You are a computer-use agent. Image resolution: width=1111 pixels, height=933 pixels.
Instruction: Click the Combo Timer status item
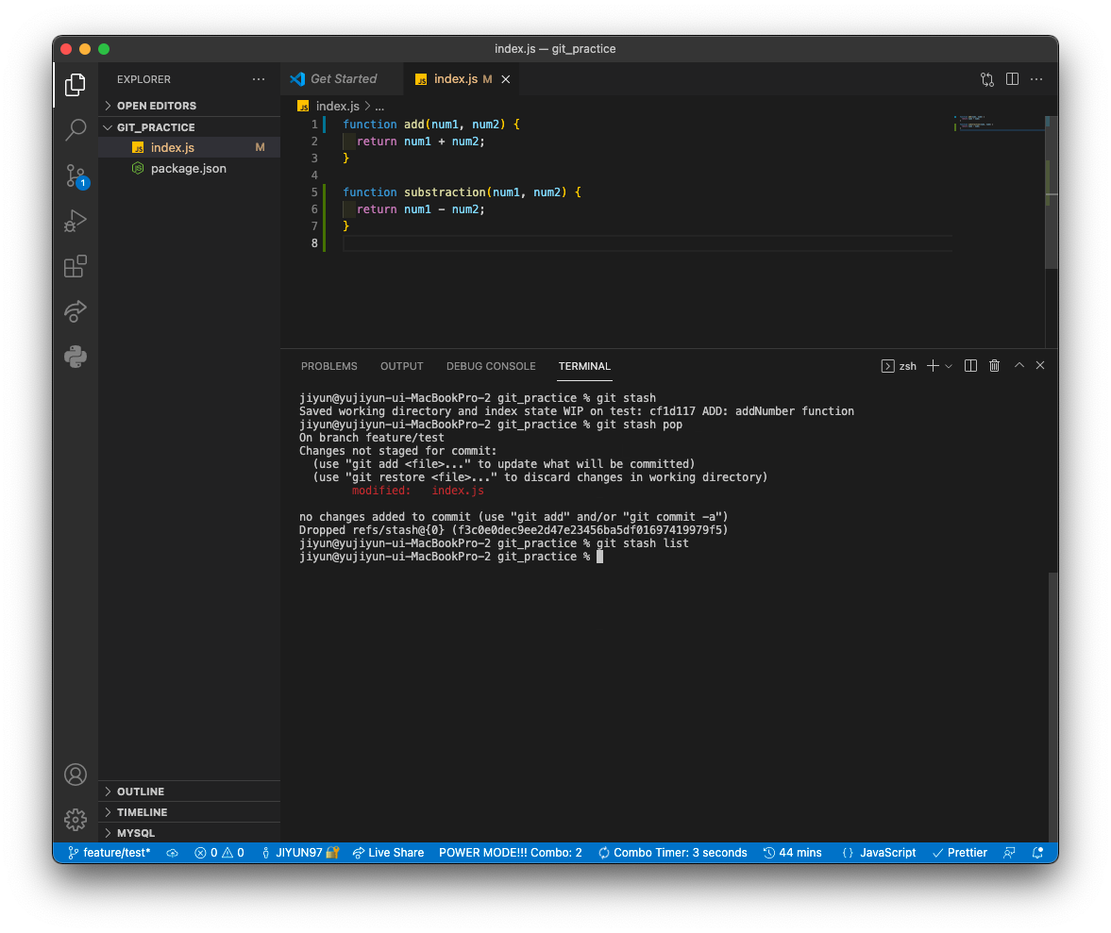672,853
